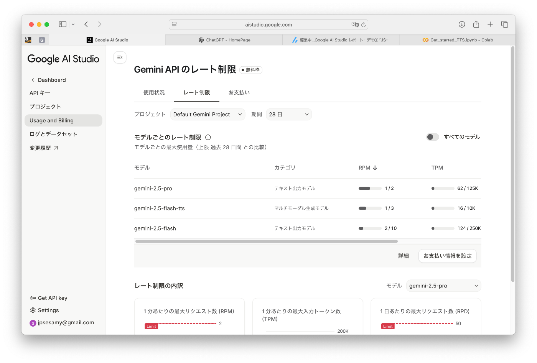The width and height of the screenshot is (537, 363).
Task: Select the レート制限 tab
Action: pyautogui.click(x=197, y=93)
